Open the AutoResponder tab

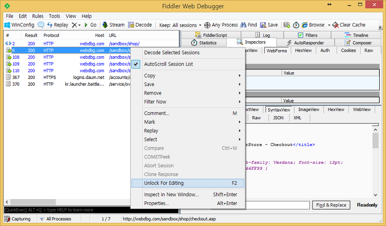[x=305, y=43]
